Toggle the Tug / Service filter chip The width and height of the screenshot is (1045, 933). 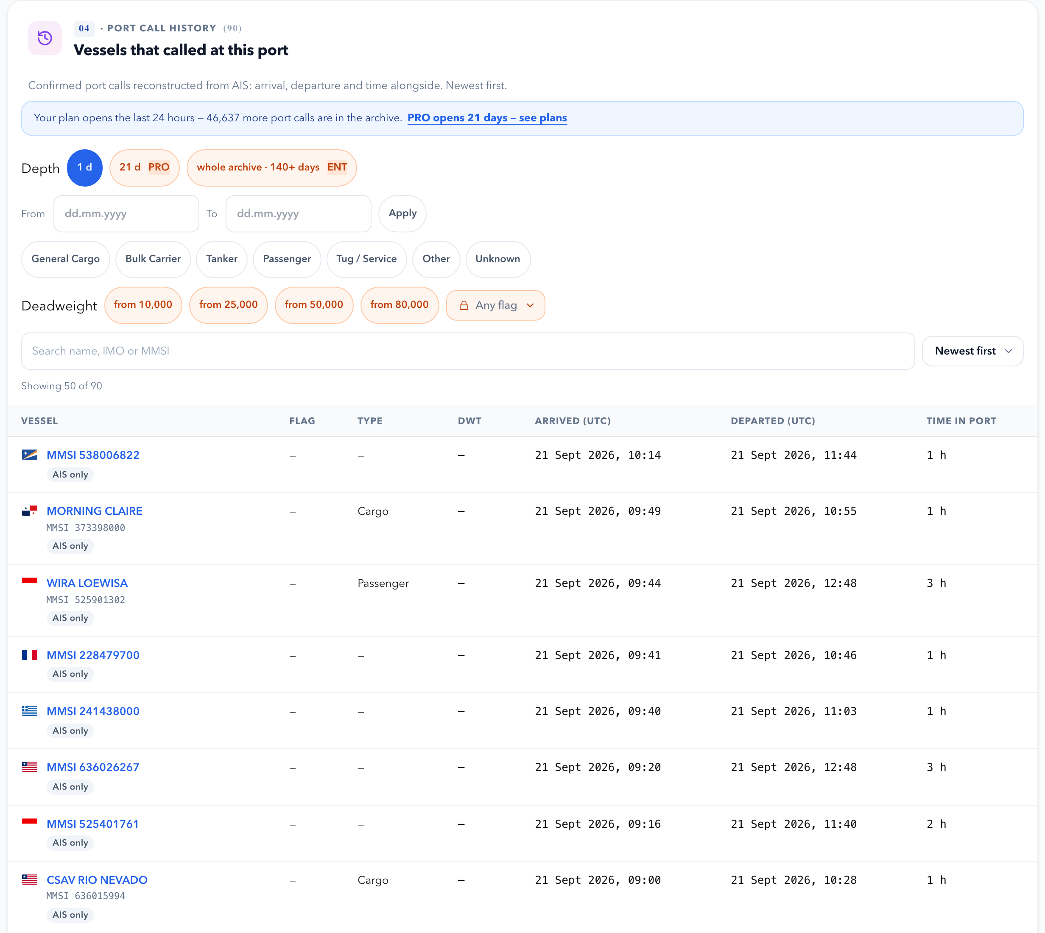pos(366,260)
